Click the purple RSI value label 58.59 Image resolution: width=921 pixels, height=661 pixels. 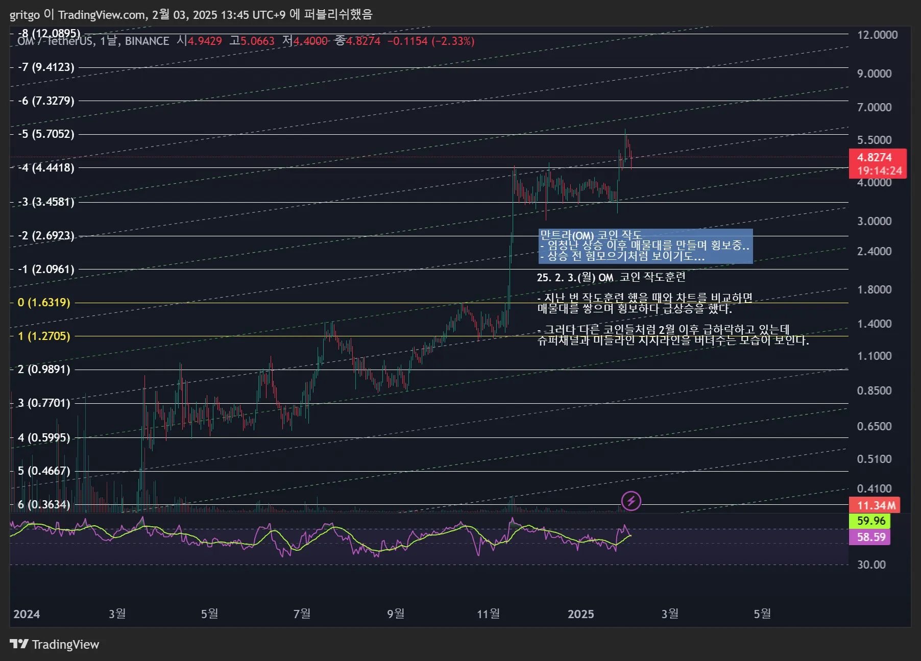(x=870, y=537)
